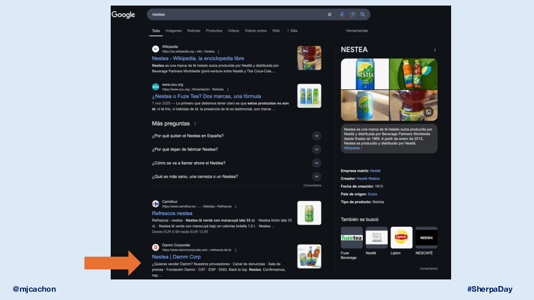Open Nestea | Damm Corp result
534x300 pixels.
(x=176, y=257)
